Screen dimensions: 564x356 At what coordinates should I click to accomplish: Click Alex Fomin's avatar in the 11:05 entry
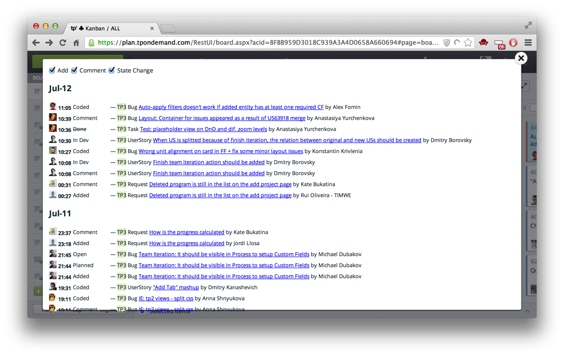point(53,107)
